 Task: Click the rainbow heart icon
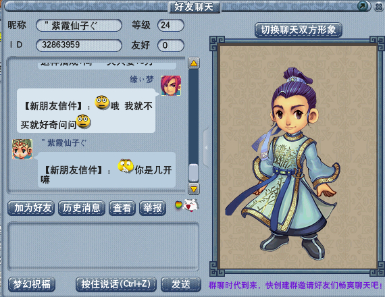(x=178, y=205)
